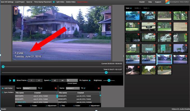Image resolution: width=190 pixels, height=111 pixels.
Task: Add Files to the Camera 2 list
Action: (62, 105)
